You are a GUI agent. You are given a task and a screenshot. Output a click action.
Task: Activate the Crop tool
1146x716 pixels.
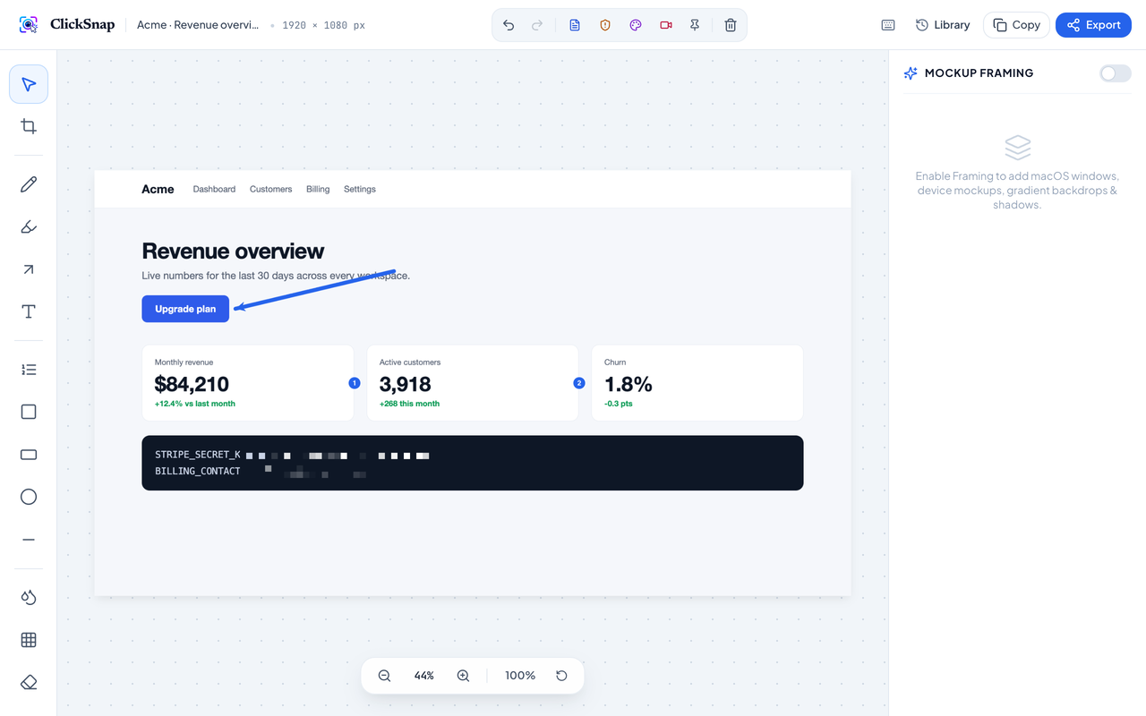coord(29,126)
